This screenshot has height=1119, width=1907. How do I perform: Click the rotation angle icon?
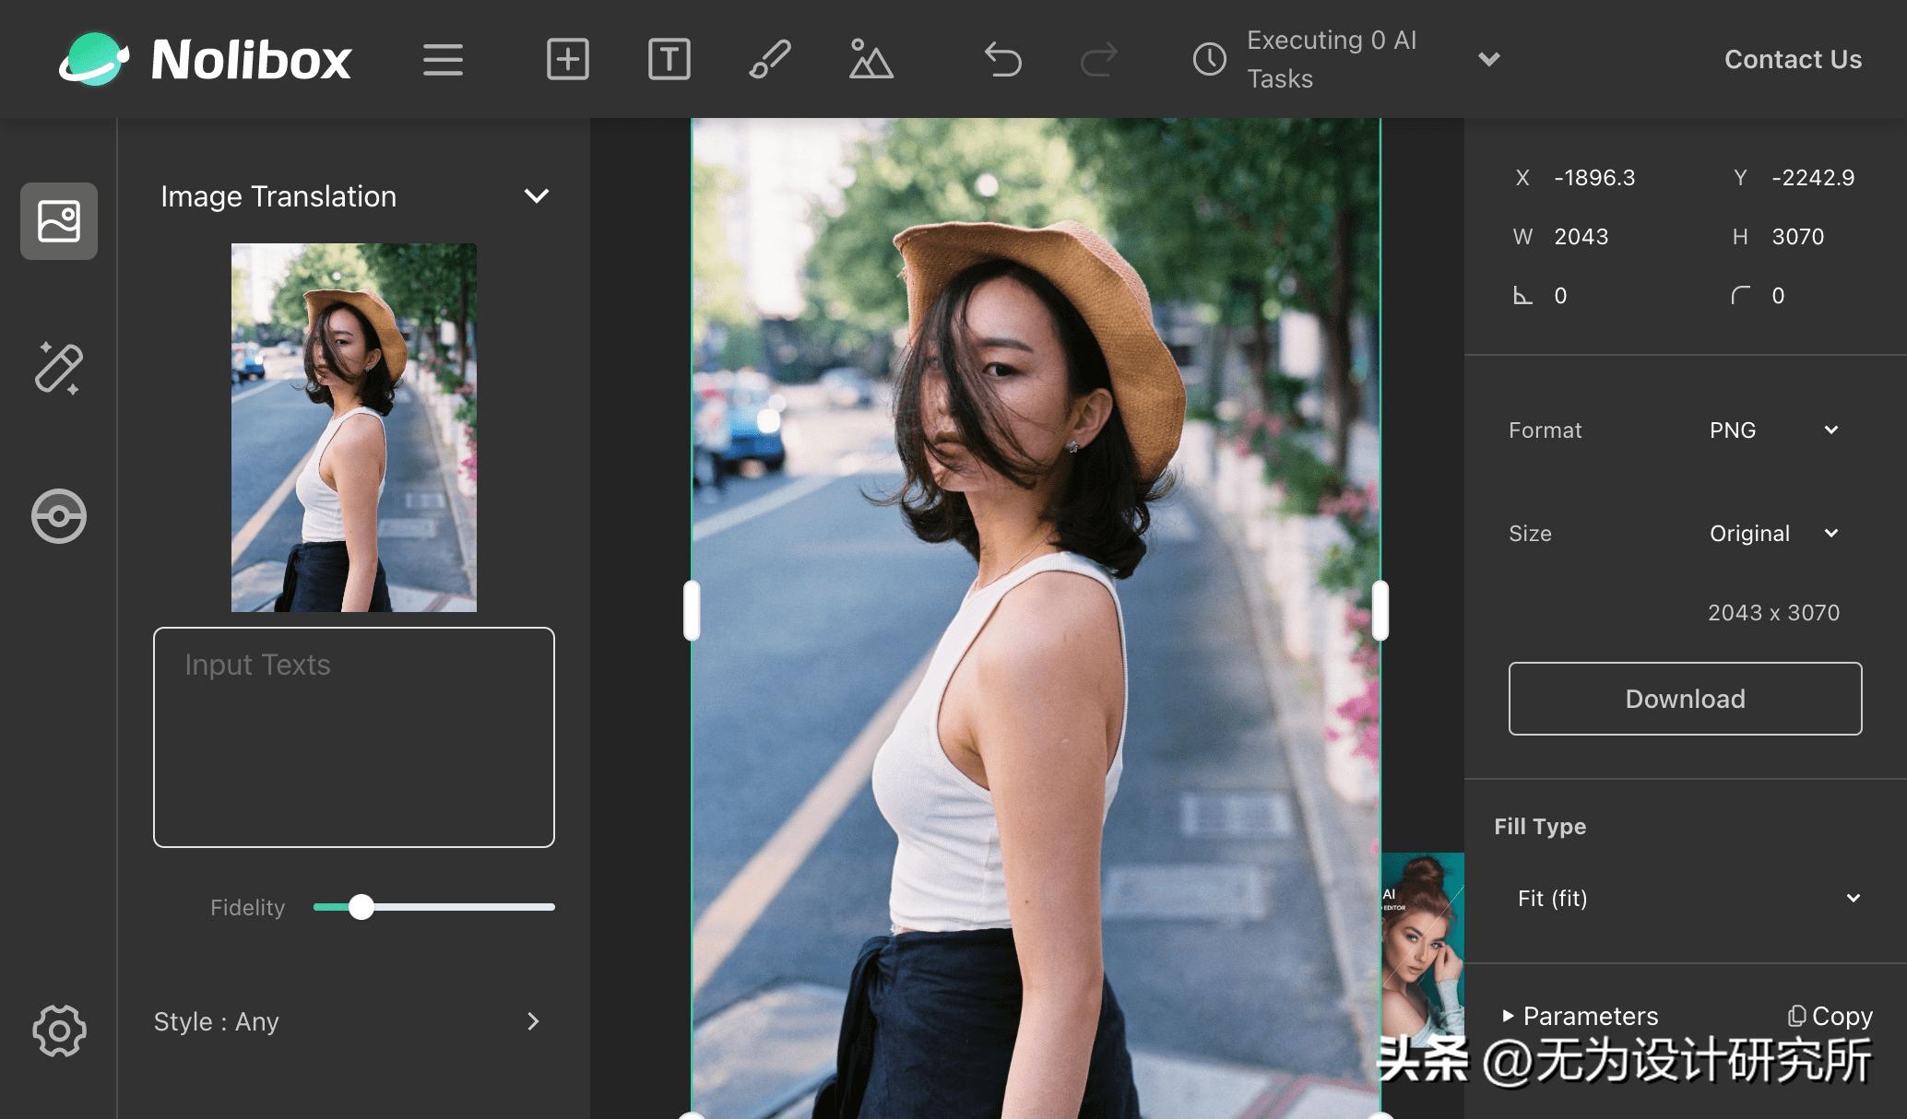(1522, 296)
